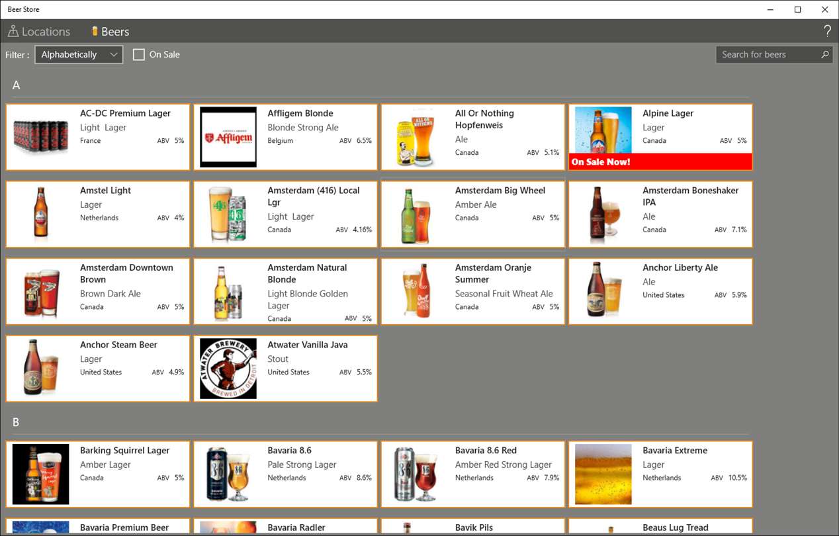Screen dimensions: 839x536
Task: Select the Affligem Blonde logo image
Action: point(228,137)
